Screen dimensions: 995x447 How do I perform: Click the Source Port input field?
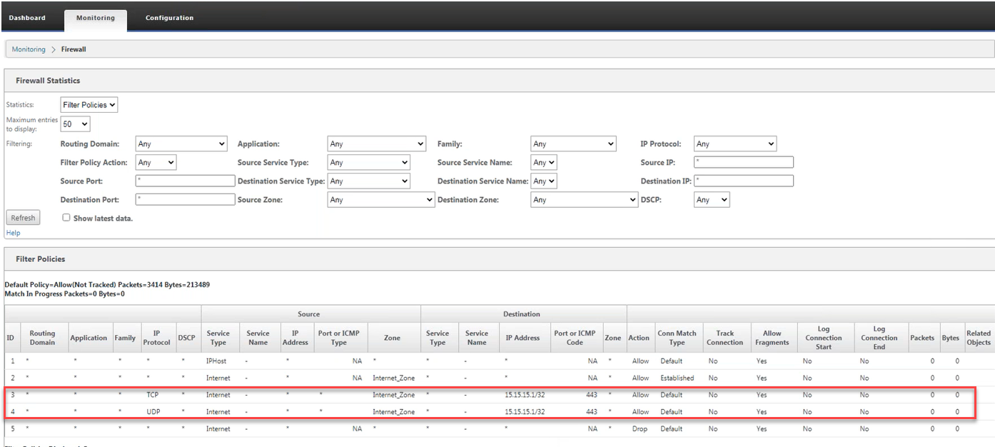coord(185,181)
